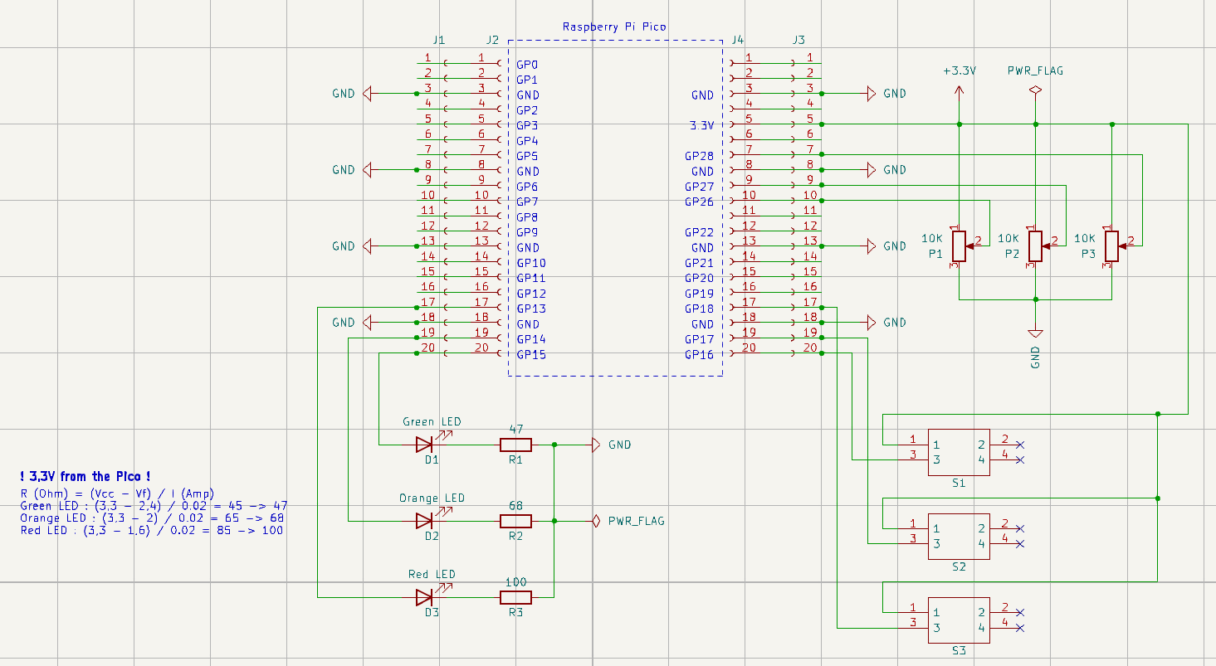Select the J3 connector reference label
Image resolution: width=1216 pixels, height=666 pixels.
point(798,40)
